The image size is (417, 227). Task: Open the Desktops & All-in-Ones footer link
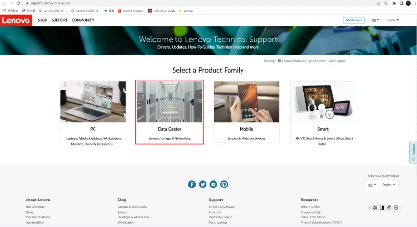pos(133,217)
